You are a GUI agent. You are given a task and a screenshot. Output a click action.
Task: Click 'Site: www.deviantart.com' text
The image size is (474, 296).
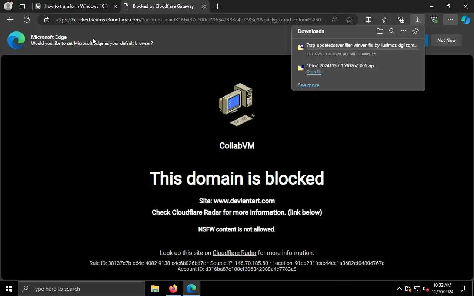pos(237,201)
